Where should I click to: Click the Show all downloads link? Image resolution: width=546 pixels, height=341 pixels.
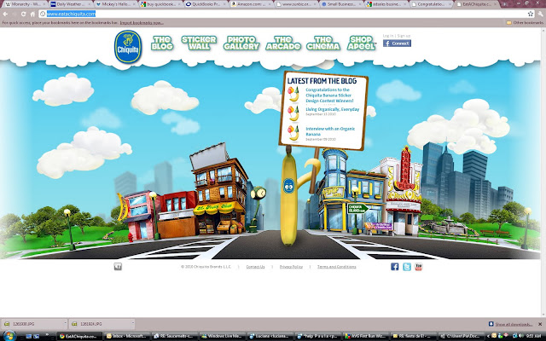tap(514, 324)
